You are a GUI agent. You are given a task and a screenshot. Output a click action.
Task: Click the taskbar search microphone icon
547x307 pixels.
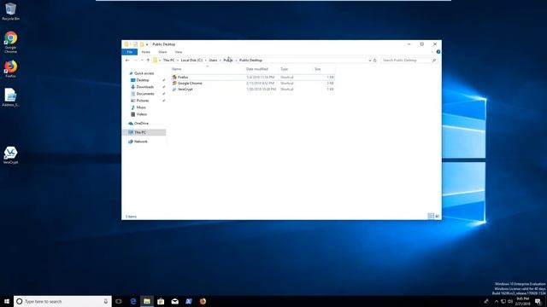[x=106, y=301]
